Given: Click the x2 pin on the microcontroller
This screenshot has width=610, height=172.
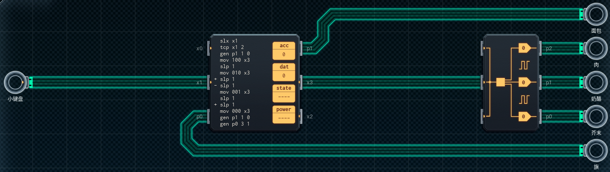Looking at the screenshot, I should click(x=301, y=116).
